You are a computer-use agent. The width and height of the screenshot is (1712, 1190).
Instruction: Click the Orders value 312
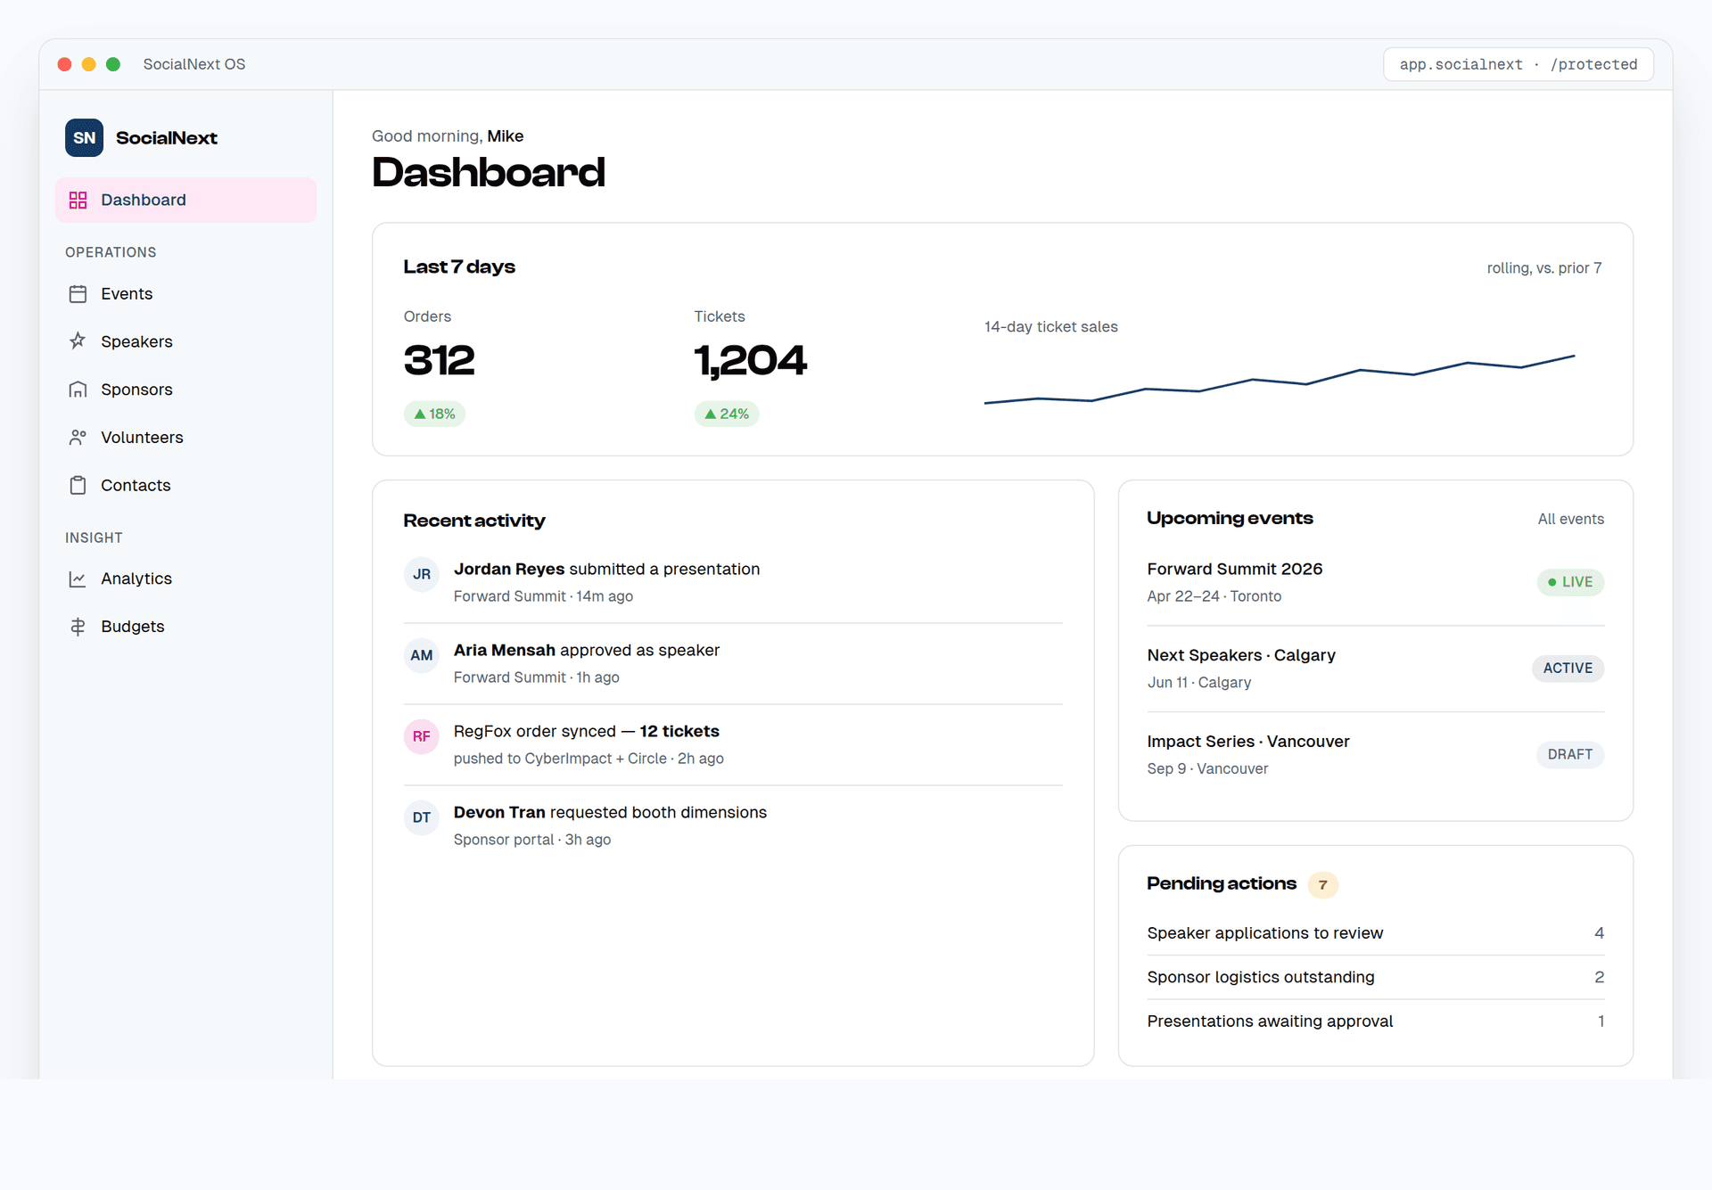439,361
